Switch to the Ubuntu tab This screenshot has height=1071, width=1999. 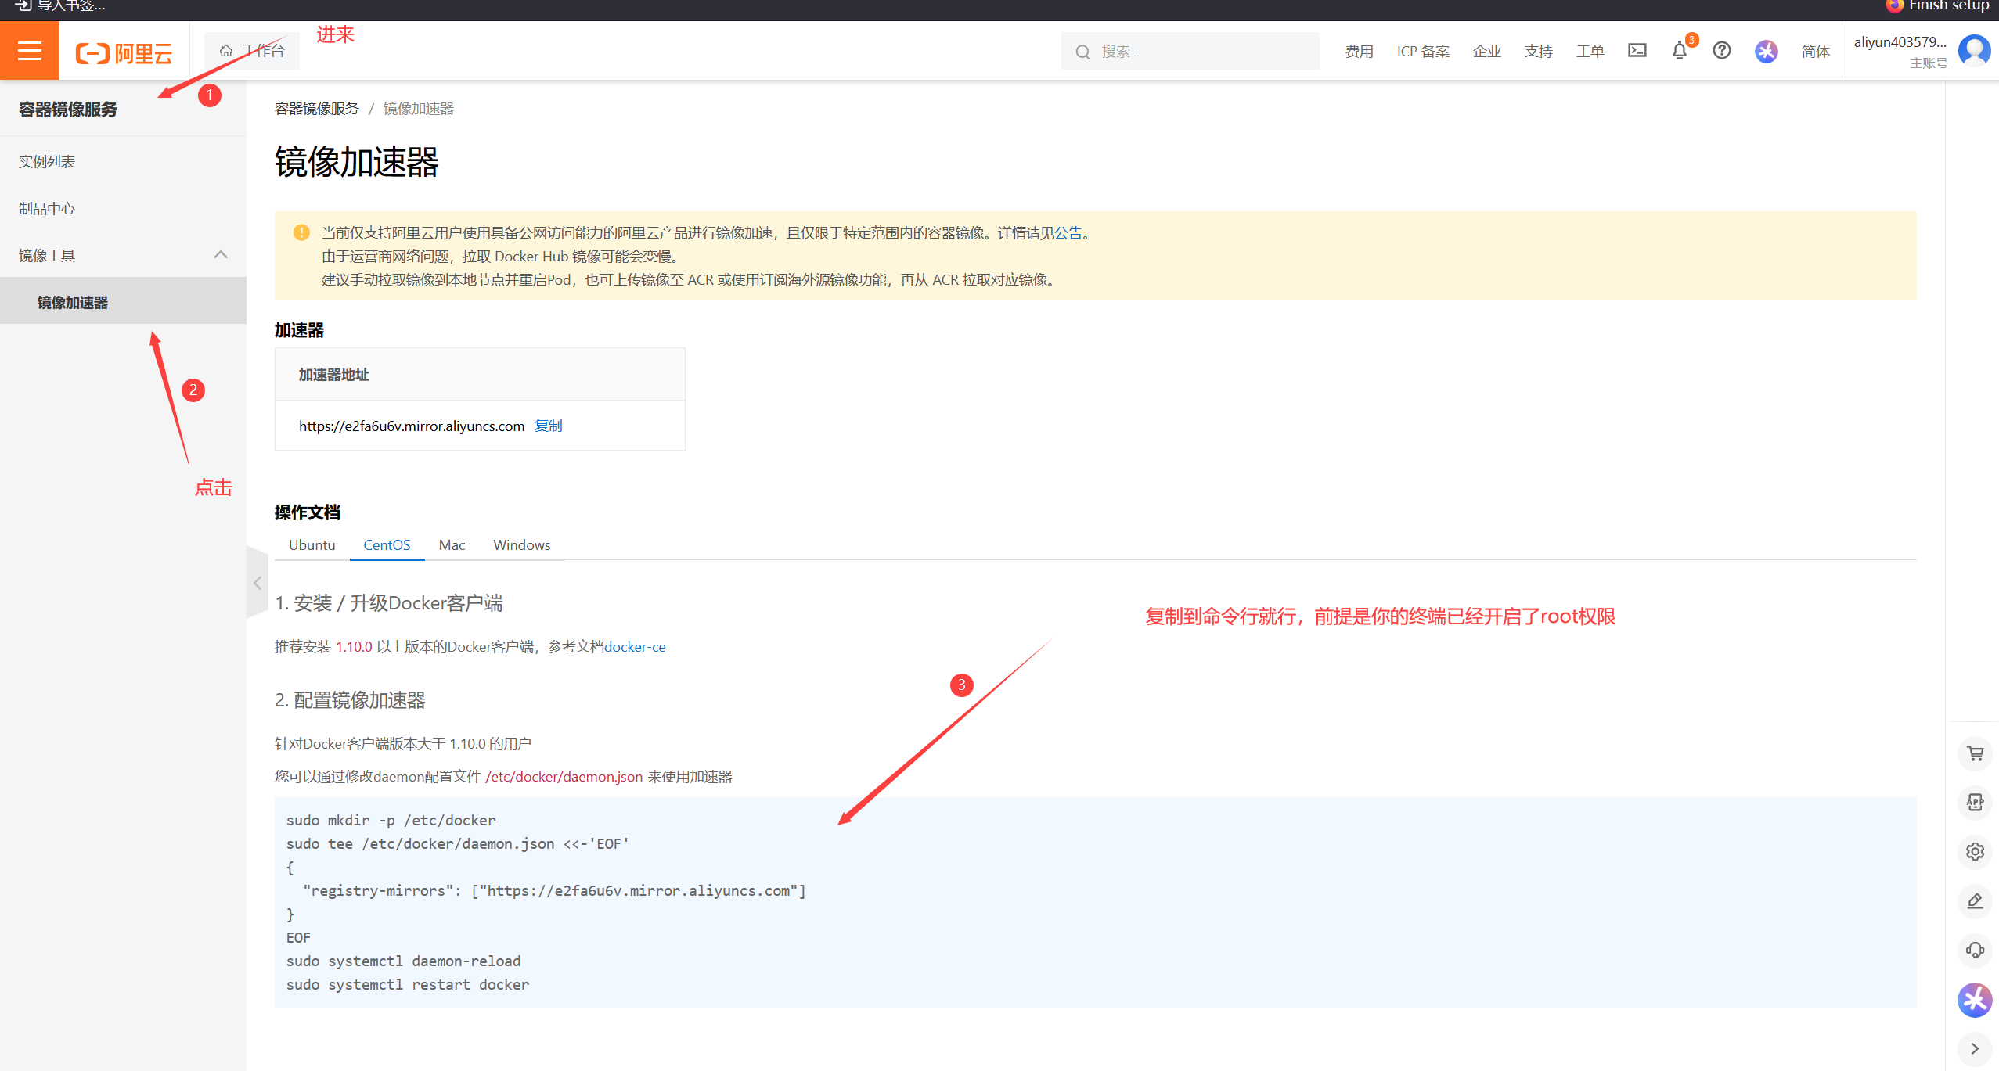(x=312, y=545)
